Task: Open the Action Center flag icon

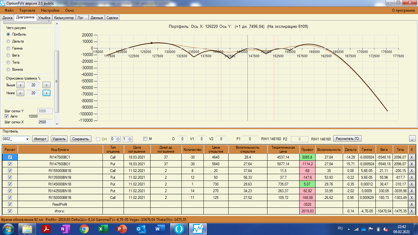Action: pos(371,229)
